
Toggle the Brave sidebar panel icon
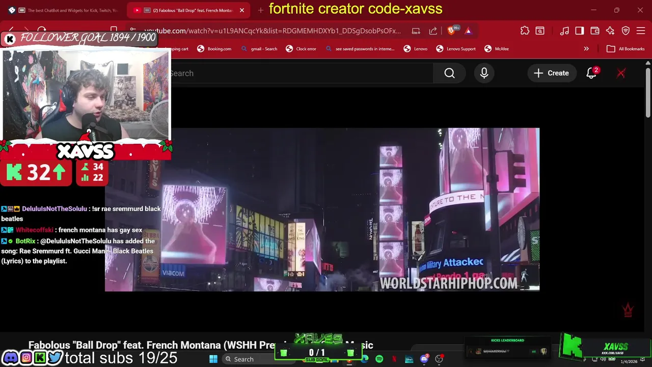[x=579, y=31]
